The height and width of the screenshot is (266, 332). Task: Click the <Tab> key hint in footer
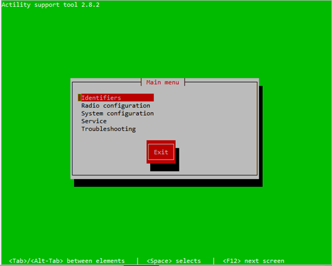click(x=18, y=261)
